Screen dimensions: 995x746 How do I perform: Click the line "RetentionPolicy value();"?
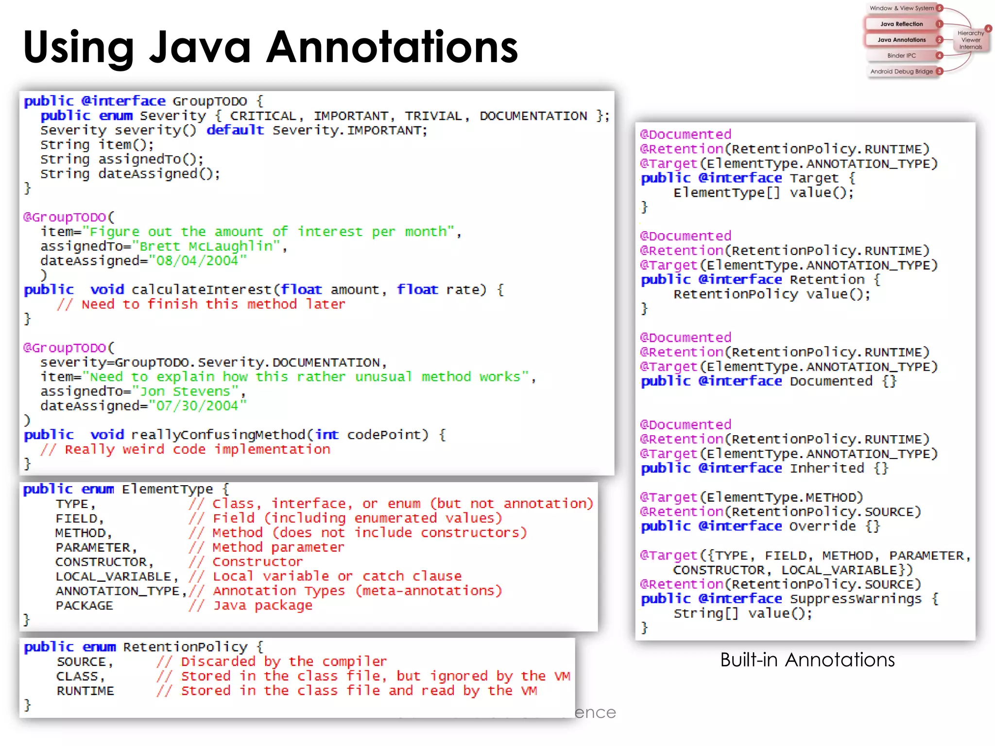(772, 294)
